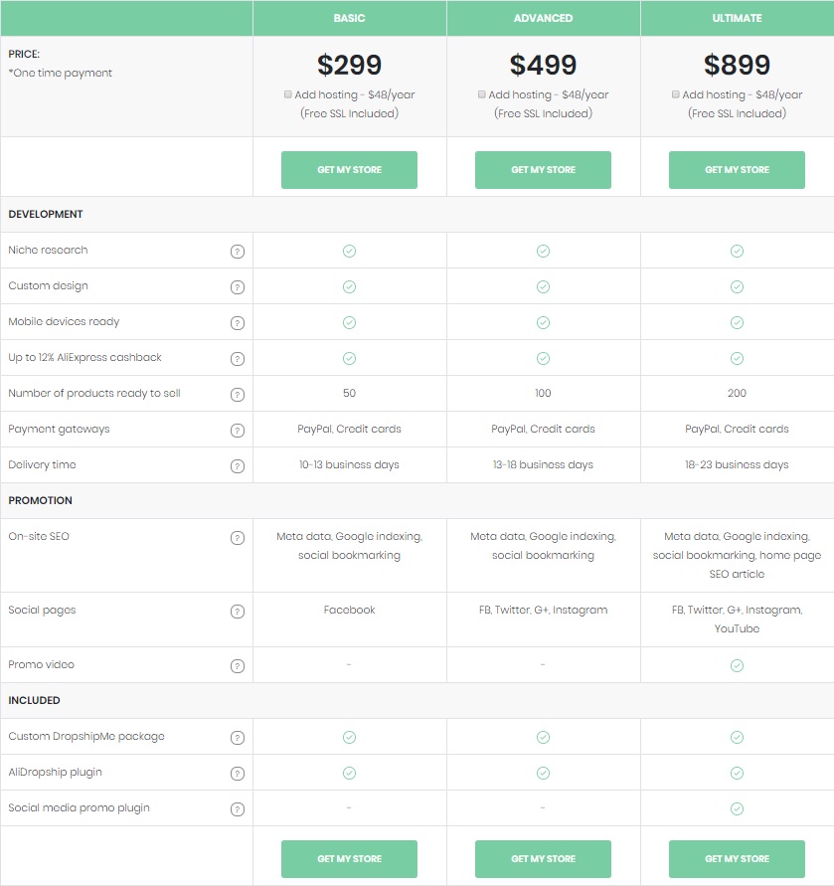Open the AliDropship plugin help icon
The height and width of the screenshot is (886, 834).
[x=238, y=774]
